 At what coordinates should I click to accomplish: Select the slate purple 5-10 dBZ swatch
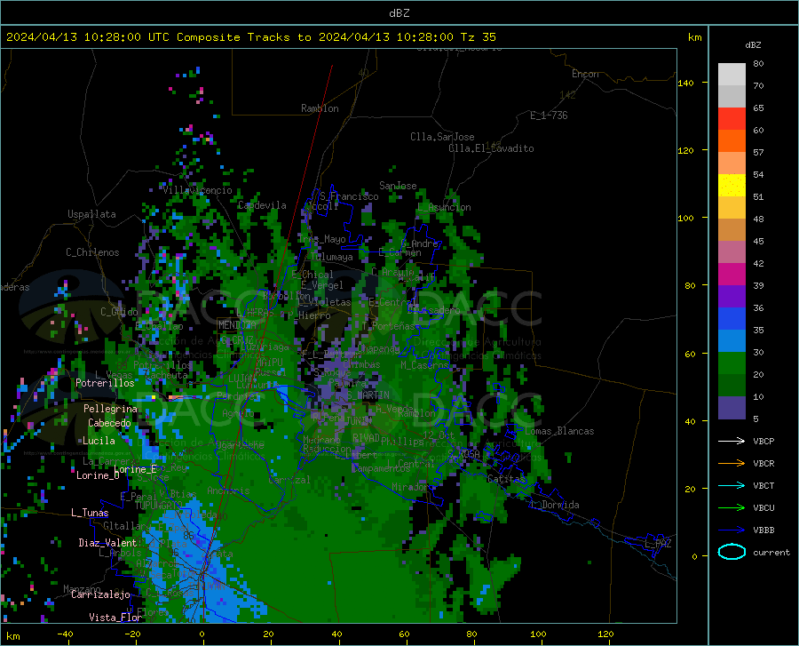pos(732,408)
